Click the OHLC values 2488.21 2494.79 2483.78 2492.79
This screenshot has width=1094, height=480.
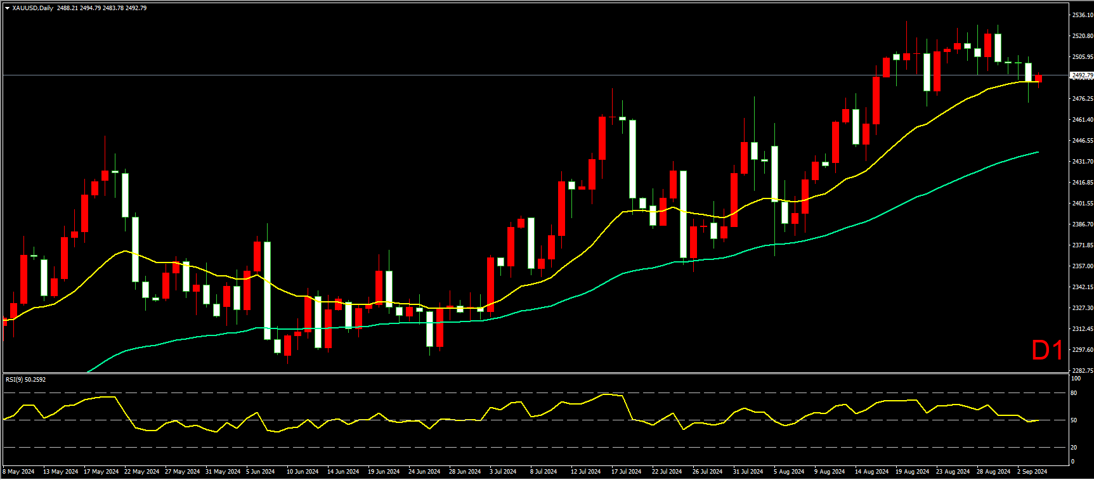coord(101,8)
